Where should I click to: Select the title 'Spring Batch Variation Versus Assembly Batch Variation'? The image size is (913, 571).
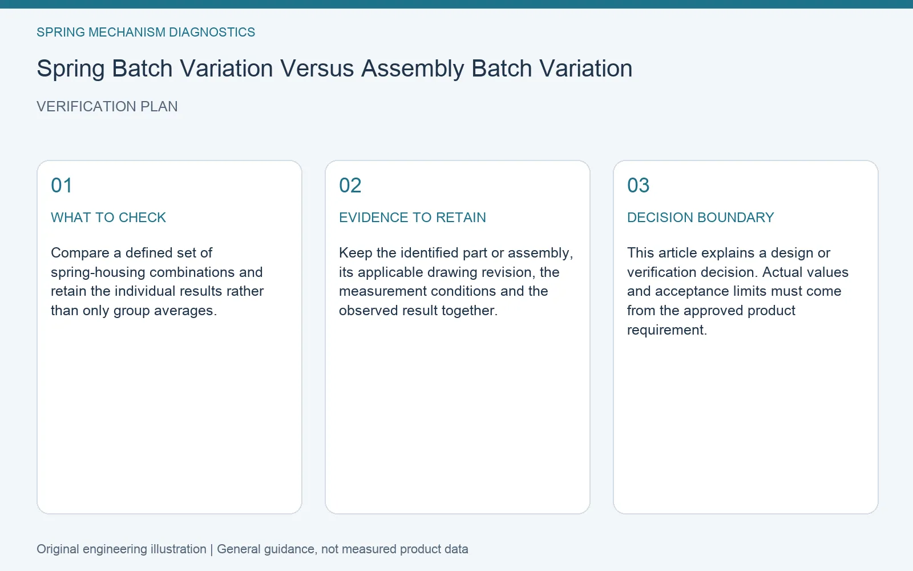[x=334, y=69]
